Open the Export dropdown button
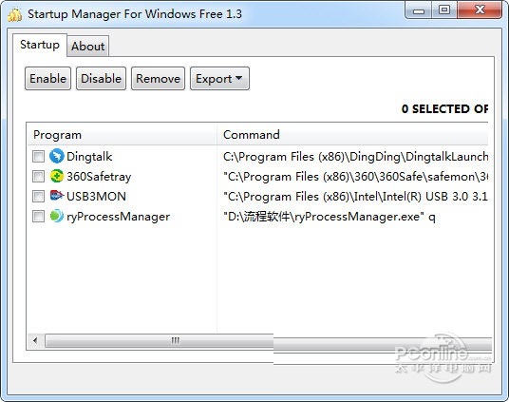 click(219, 79)
